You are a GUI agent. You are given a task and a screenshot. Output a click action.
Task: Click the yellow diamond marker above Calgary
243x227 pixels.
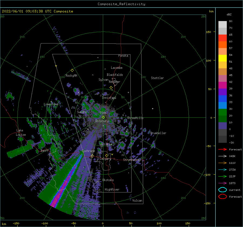tap(107, 155)
